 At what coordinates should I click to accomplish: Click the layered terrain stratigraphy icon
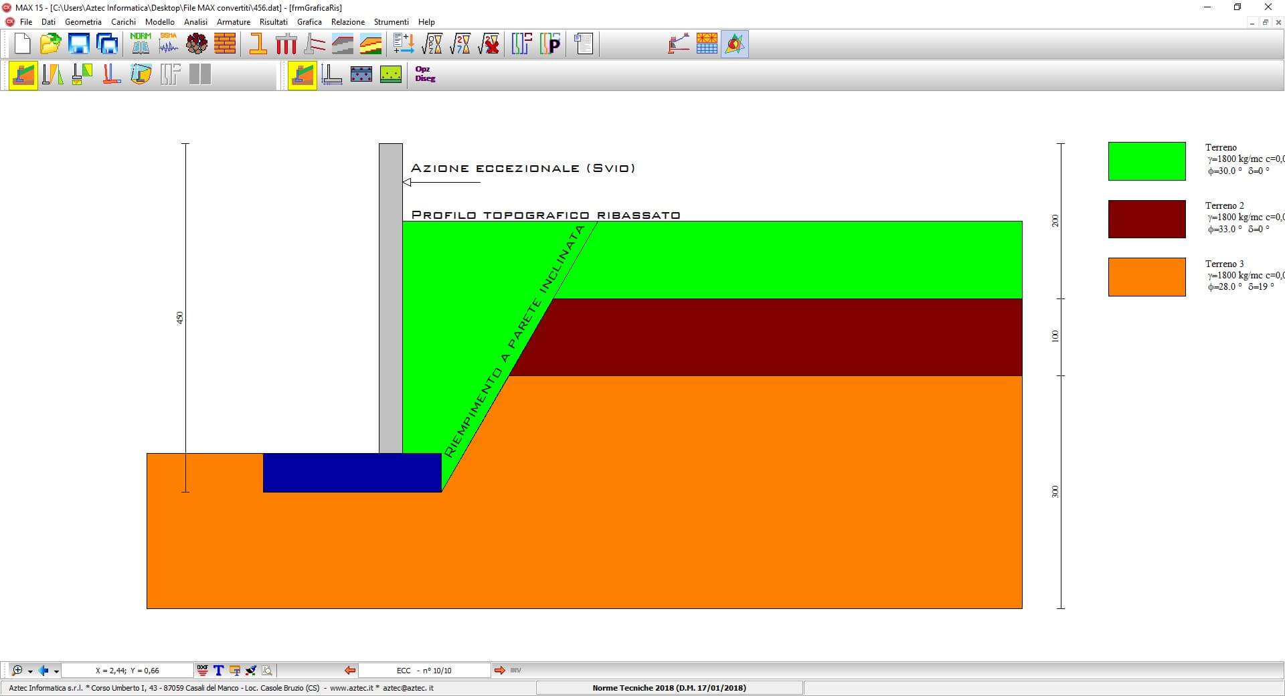(371, 44)
